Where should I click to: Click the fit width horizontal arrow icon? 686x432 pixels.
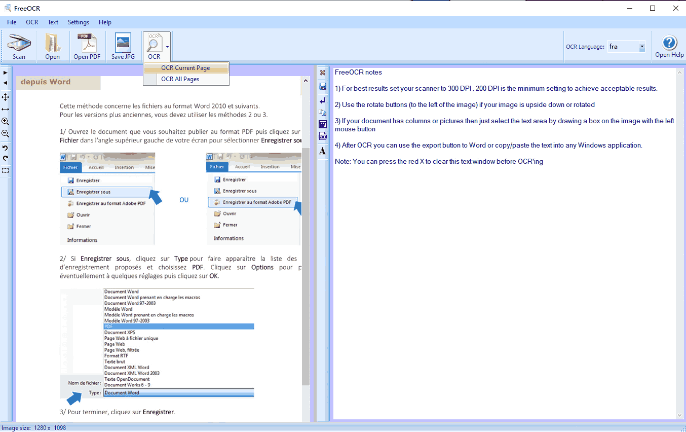6,109
